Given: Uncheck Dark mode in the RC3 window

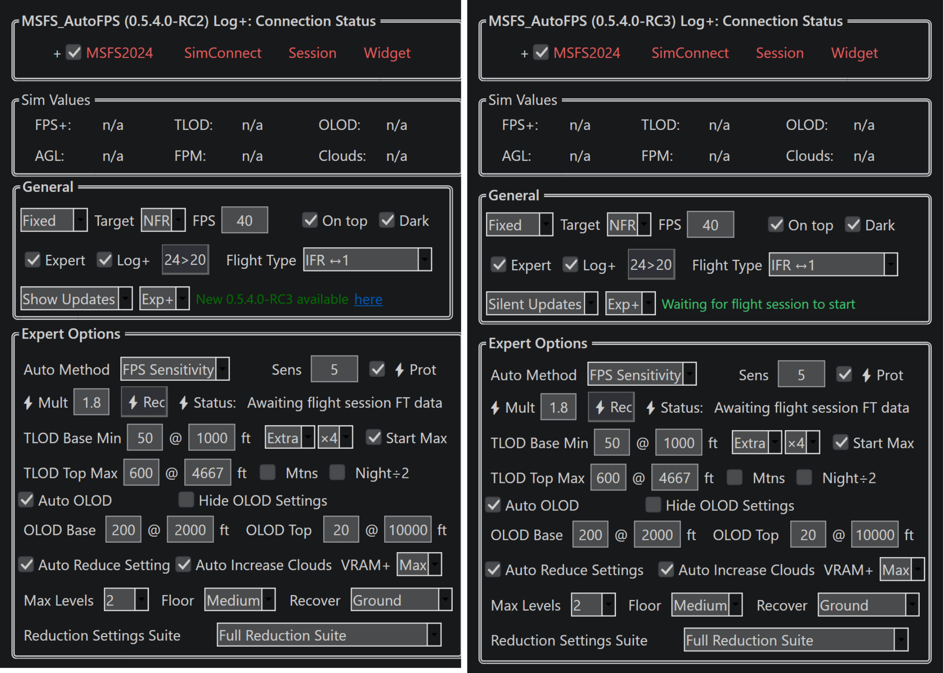Looking at the screenshot, I should [x=853, y=225].
